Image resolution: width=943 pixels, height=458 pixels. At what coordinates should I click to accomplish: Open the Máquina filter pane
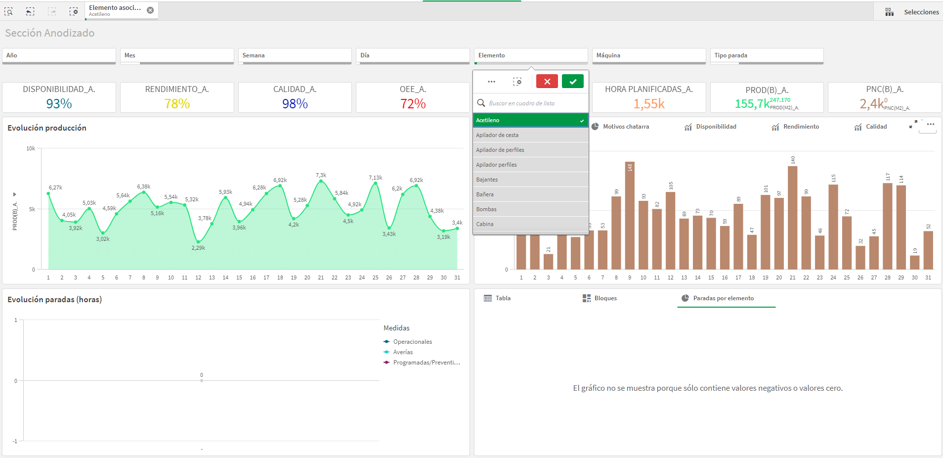[x=649, y=55]
